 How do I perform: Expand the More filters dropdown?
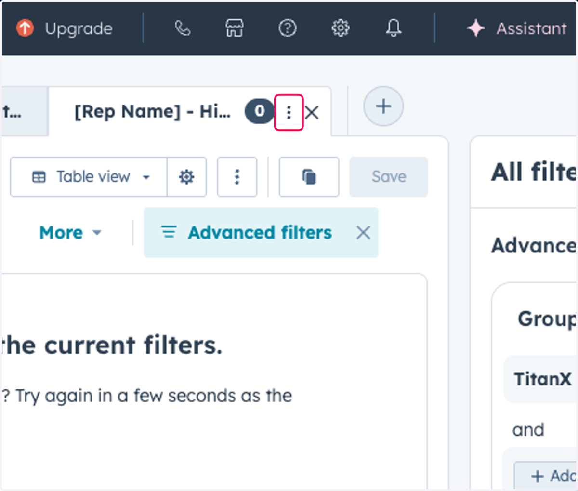pos(70,233)
